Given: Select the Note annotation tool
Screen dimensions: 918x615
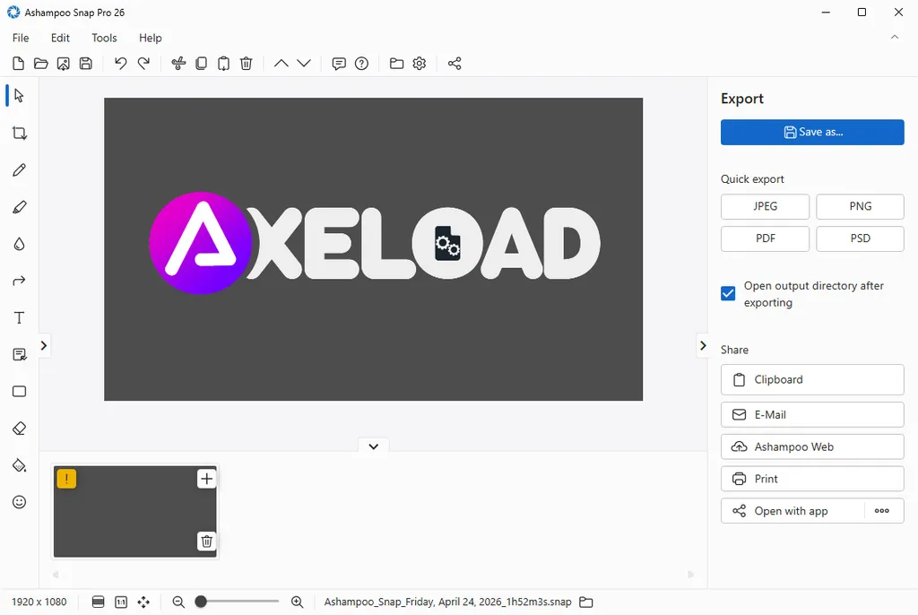Looking at the screenshot, I should pos(20,355).
